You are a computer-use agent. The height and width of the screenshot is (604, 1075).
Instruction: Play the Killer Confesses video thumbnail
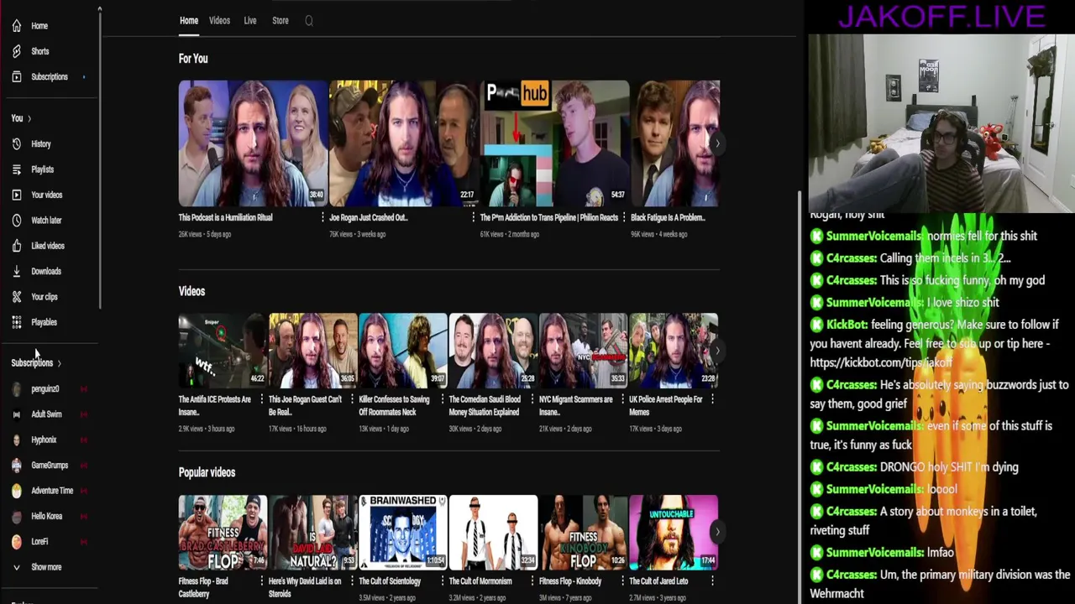pyautogui.click(x=403, y=351)
